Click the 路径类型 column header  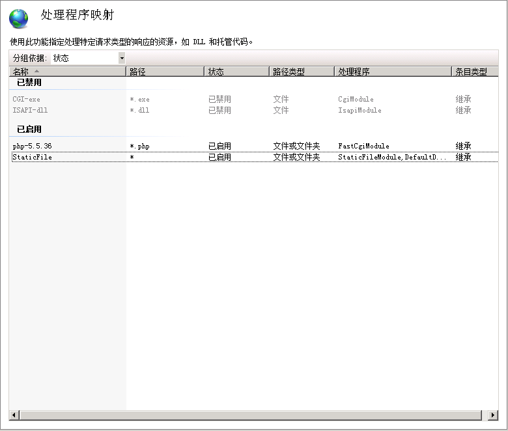tap(289, 72)
